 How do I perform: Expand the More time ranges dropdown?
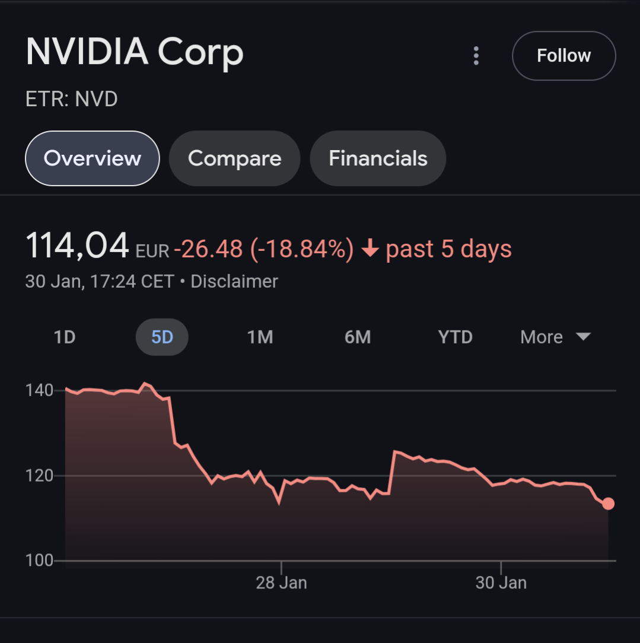(x=555, y=337)
